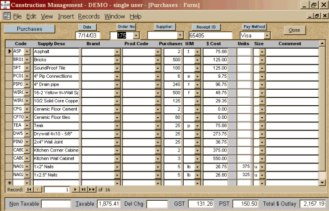Image resolution: width=329 pixels, height=211 pixels.
Task: Open Brand dropdown in Kitchen Wall Cabinet row
Action: tap(117, 159)
